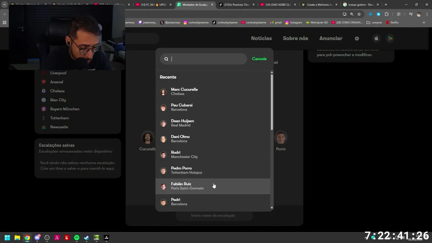Screen dimensions: 432x243
Task: Click the zoom magnifier in address bar
Action: 352,14
